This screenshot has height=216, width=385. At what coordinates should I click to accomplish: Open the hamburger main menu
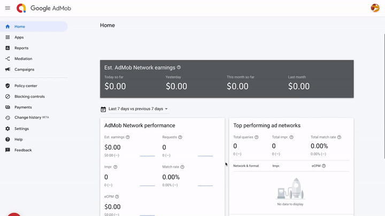(7, 8)
